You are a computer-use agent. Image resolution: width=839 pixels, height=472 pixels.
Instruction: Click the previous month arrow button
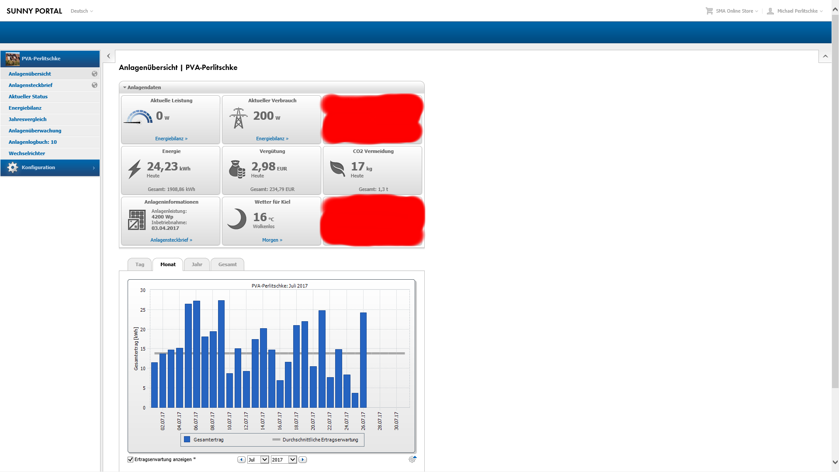click(241, 460)
